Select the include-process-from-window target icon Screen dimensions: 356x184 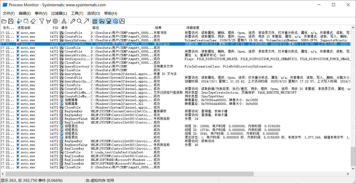(55, 21)
